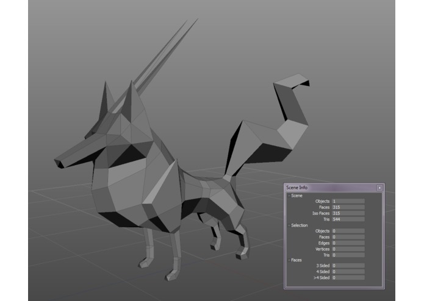Image resolution: width=424 pixels, height=301 pixels.
Task: Click the Iso Faces value field
Action: (x=348, y=213)
